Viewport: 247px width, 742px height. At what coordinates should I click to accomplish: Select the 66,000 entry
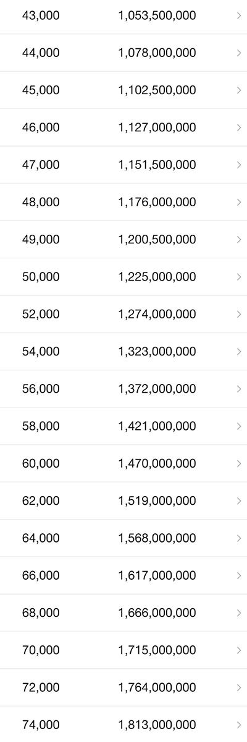(x=124, y=575)
